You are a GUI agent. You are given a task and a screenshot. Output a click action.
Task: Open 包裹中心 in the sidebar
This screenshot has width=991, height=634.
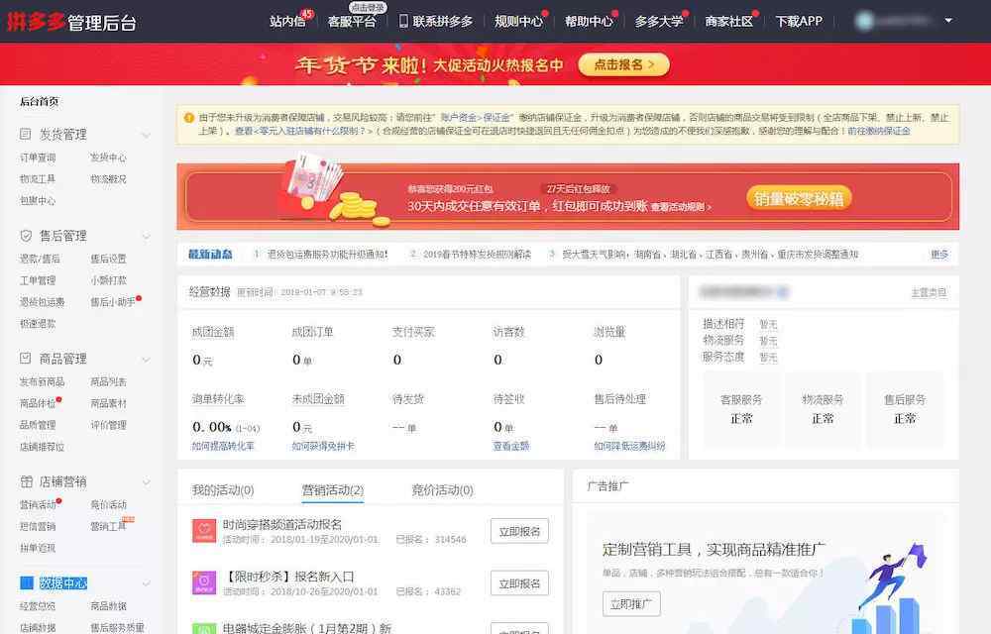pyautogui.click(x=38, y=200)
